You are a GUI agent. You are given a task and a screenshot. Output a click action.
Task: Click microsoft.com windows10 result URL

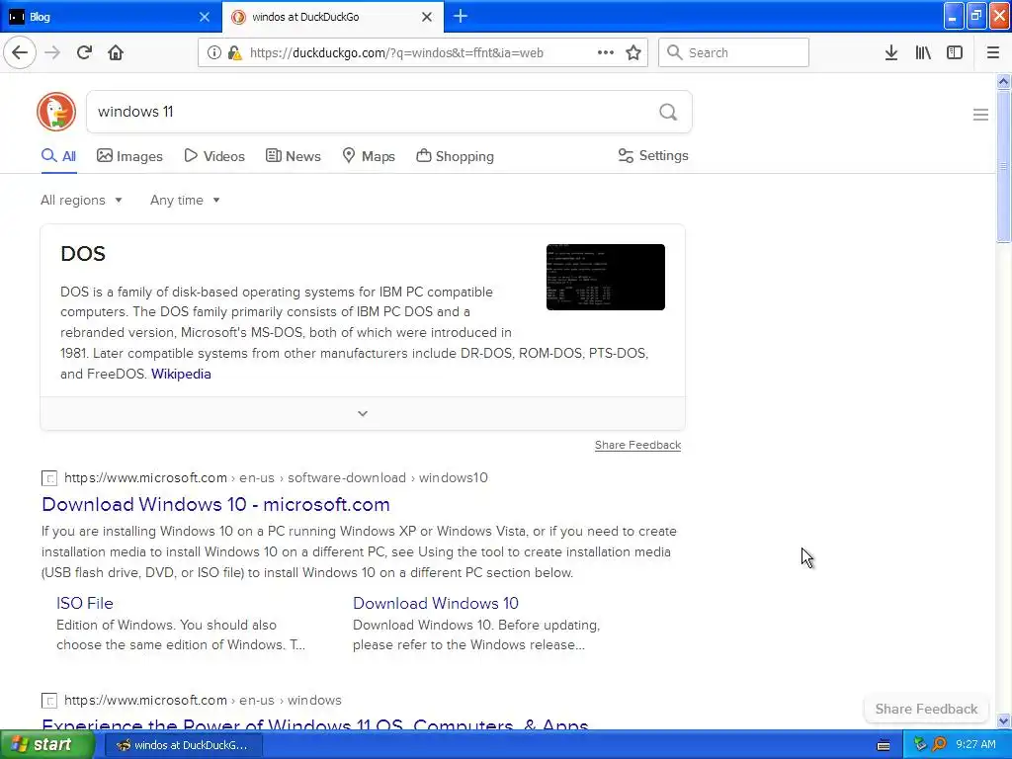(x=277, y=478)
